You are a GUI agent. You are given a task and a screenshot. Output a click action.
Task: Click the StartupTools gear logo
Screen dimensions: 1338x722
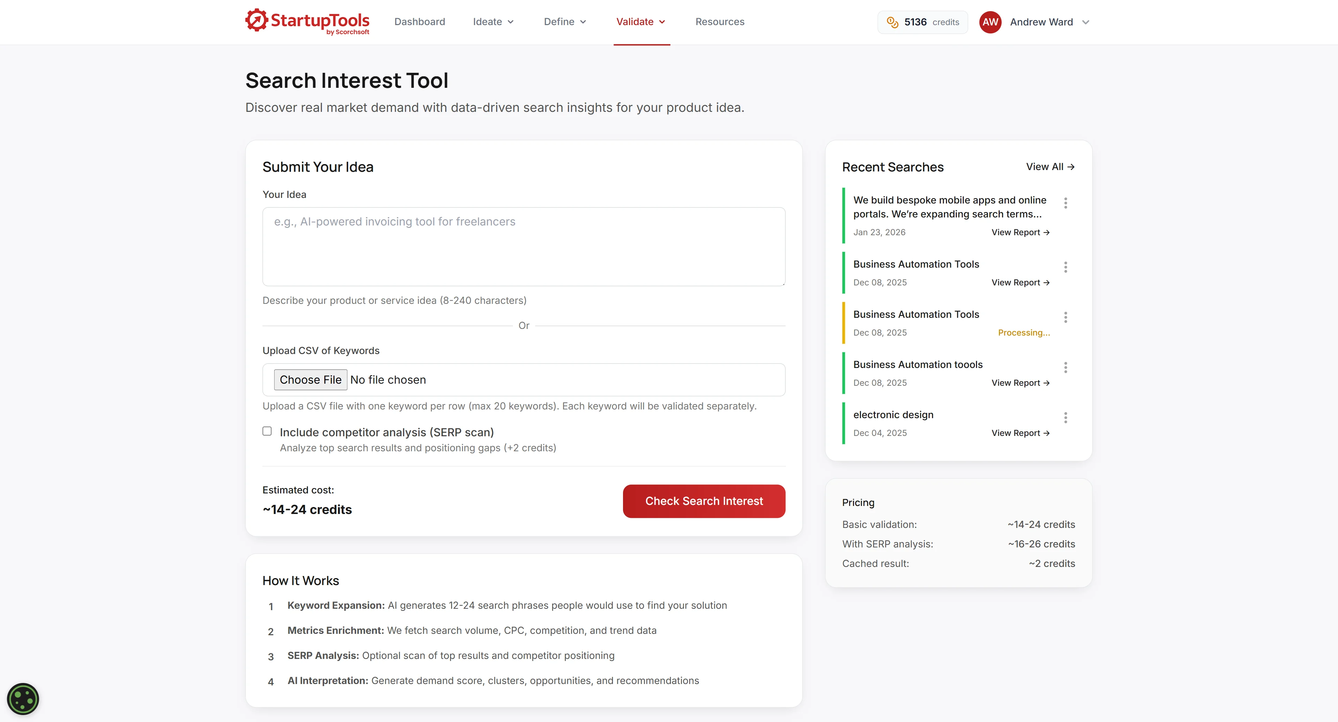tap(256, 20)
